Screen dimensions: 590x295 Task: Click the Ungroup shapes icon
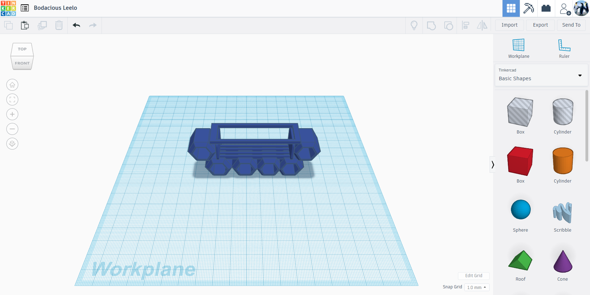(448, 26)
